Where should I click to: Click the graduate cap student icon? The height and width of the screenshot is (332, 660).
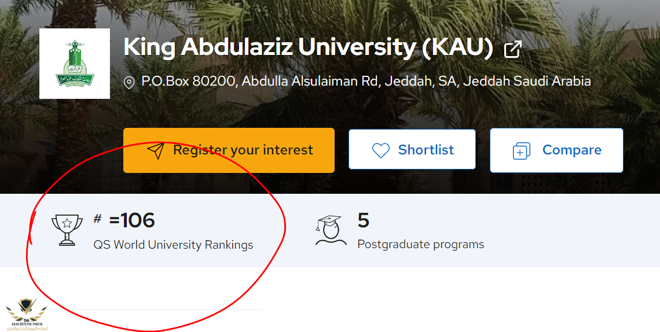[x=331, y=230]
